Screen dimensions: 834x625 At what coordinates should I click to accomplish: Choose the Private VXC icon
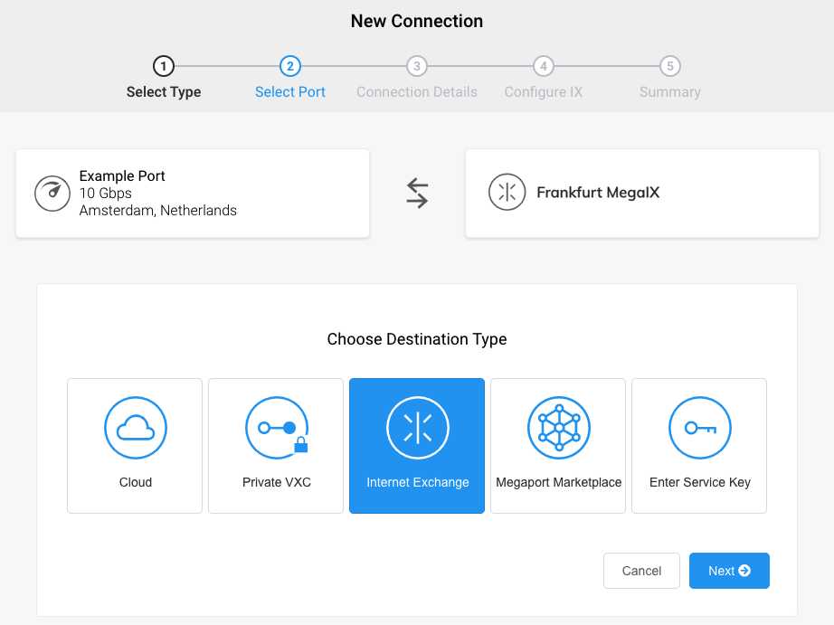(277, 428)
